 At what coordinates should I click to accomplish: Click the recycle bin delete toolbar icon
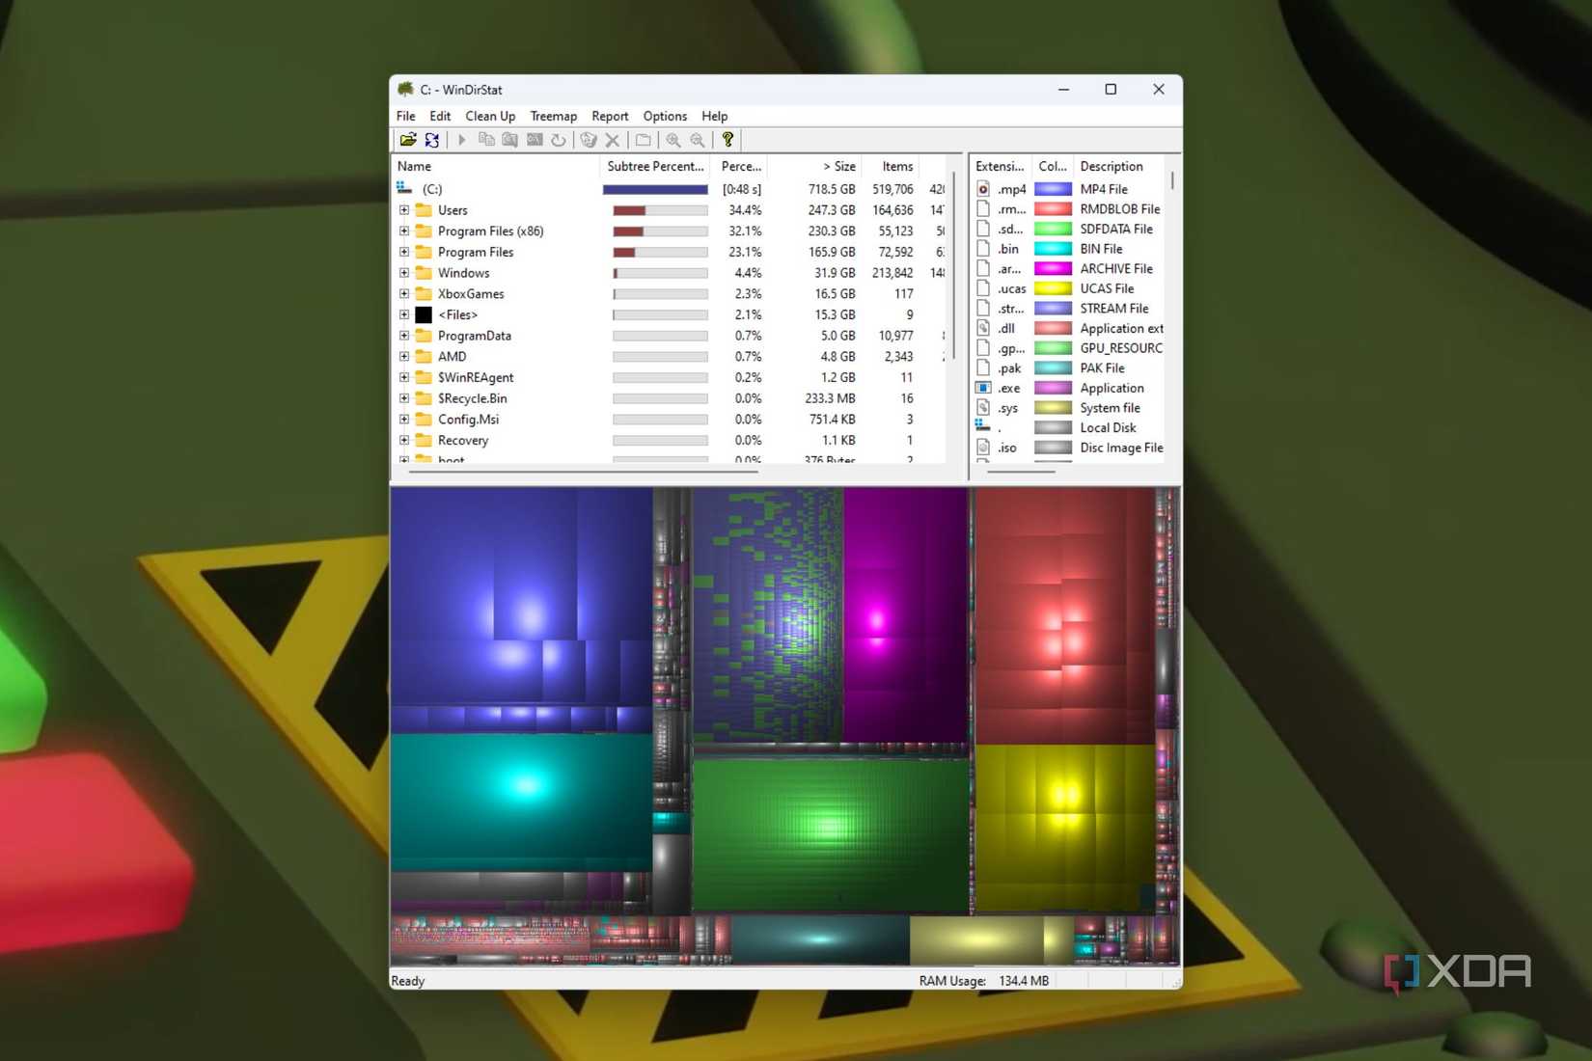[x=590, y=140]
